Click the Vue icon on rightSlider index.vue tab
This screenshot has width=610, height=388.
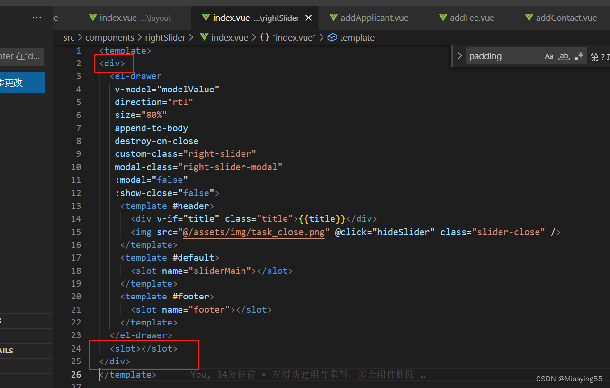point(206,18)
